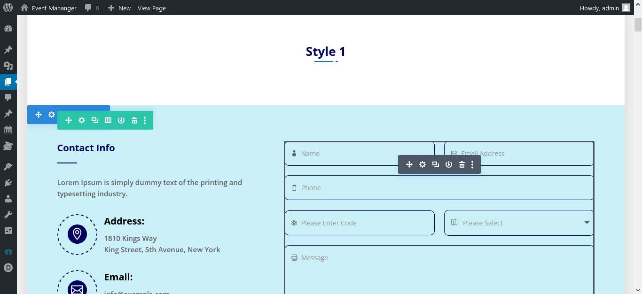Open the Media library sidebar icon
Viewport: 642px width, 294px height.
[x=8, y=66]
